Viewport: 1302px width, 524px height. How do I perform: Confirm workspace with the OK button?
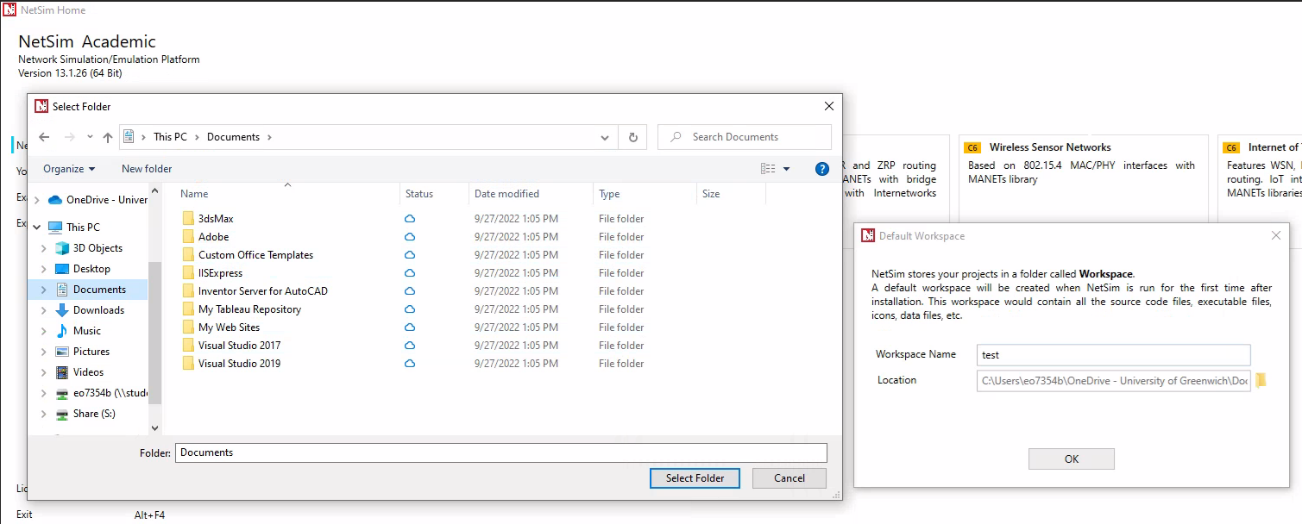(x=1071, y=458)
